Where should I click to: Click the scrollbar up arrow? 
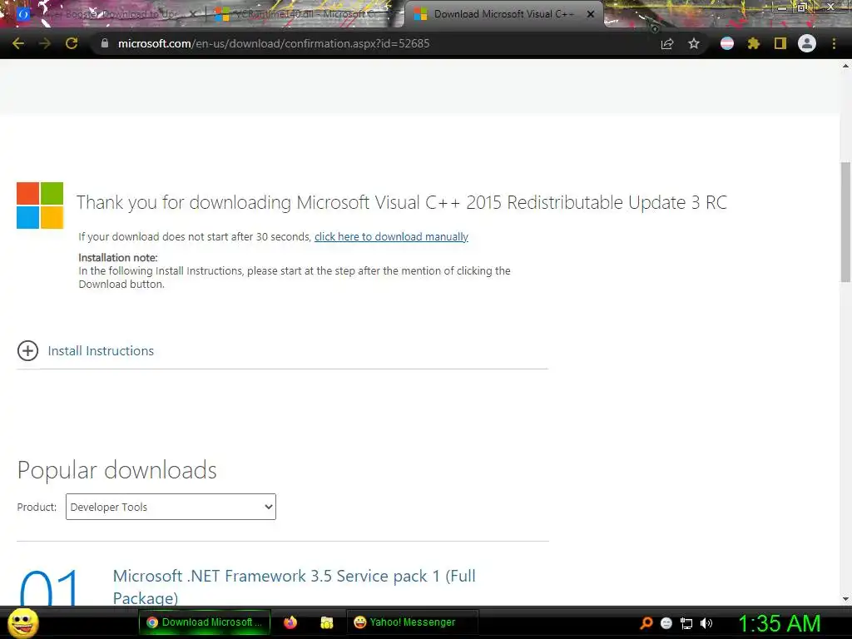click(x=845, y=66)
